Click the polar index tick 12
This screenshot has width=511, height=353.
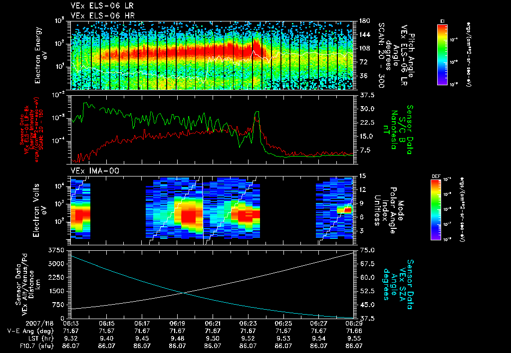click(362, 189)
